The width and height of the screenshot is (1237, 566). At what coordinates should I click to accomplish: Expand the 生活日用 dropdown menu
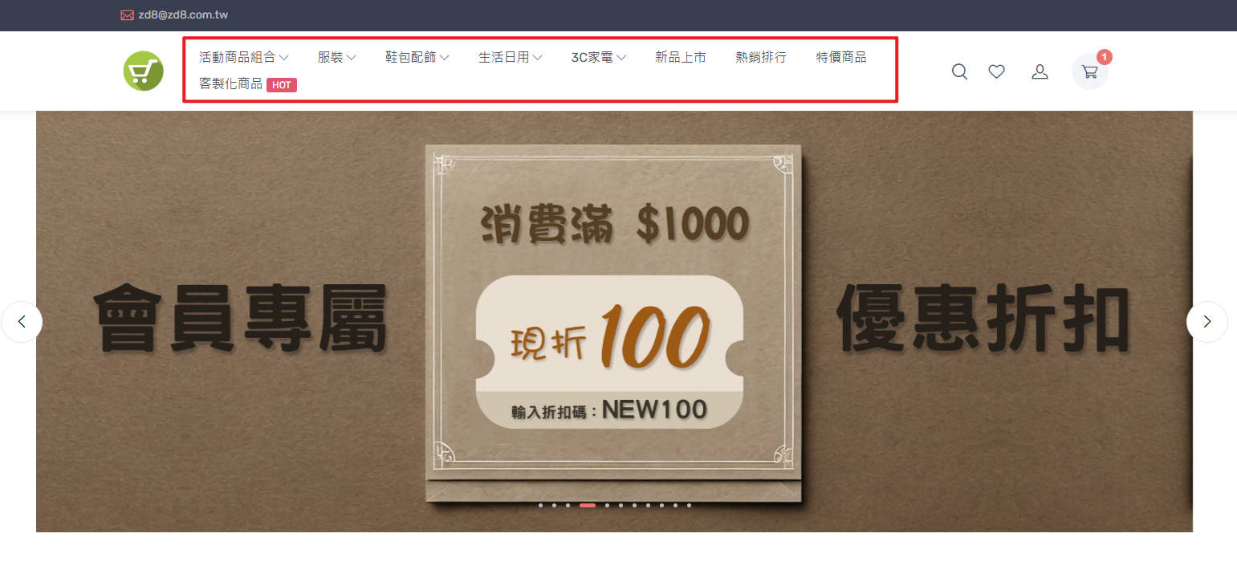tap(511, 57)
